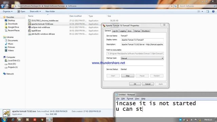Screen dimensions: 217x122
Task: Click OK in Tomcat Properties dialog
Action: coord(135,84)
